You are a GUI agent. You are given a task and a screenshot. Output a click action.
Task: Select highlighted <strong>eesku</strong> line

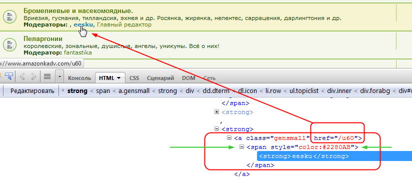[x=334, y=156]
